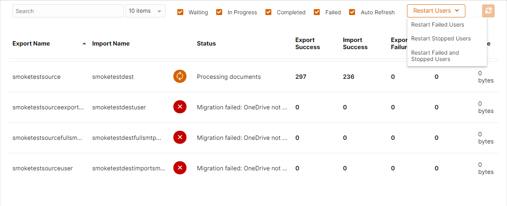Collapse the Restart Users dropdown button
This screenshot has height=206, width=507.
(436, 11)
